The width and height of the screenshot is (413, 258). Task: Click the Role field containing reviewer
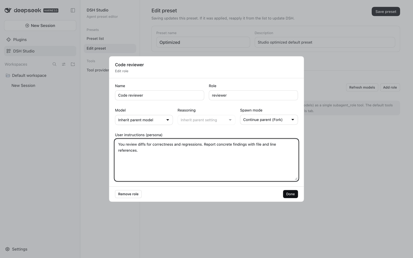[253, 95]
